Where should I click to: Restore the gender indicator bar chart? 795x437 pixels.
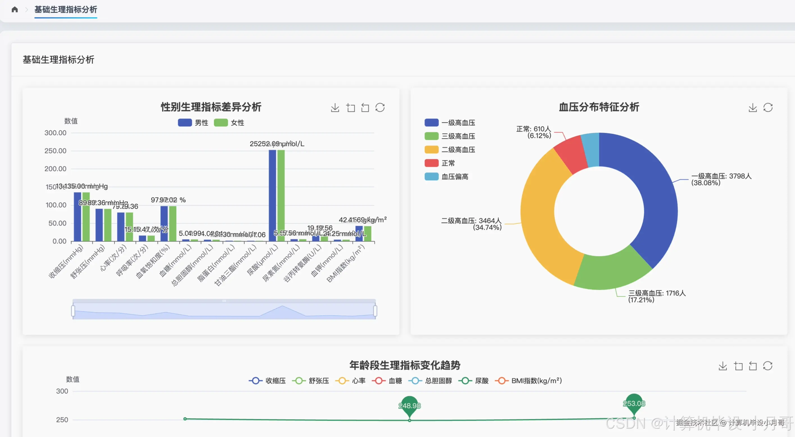coord(380,108)
